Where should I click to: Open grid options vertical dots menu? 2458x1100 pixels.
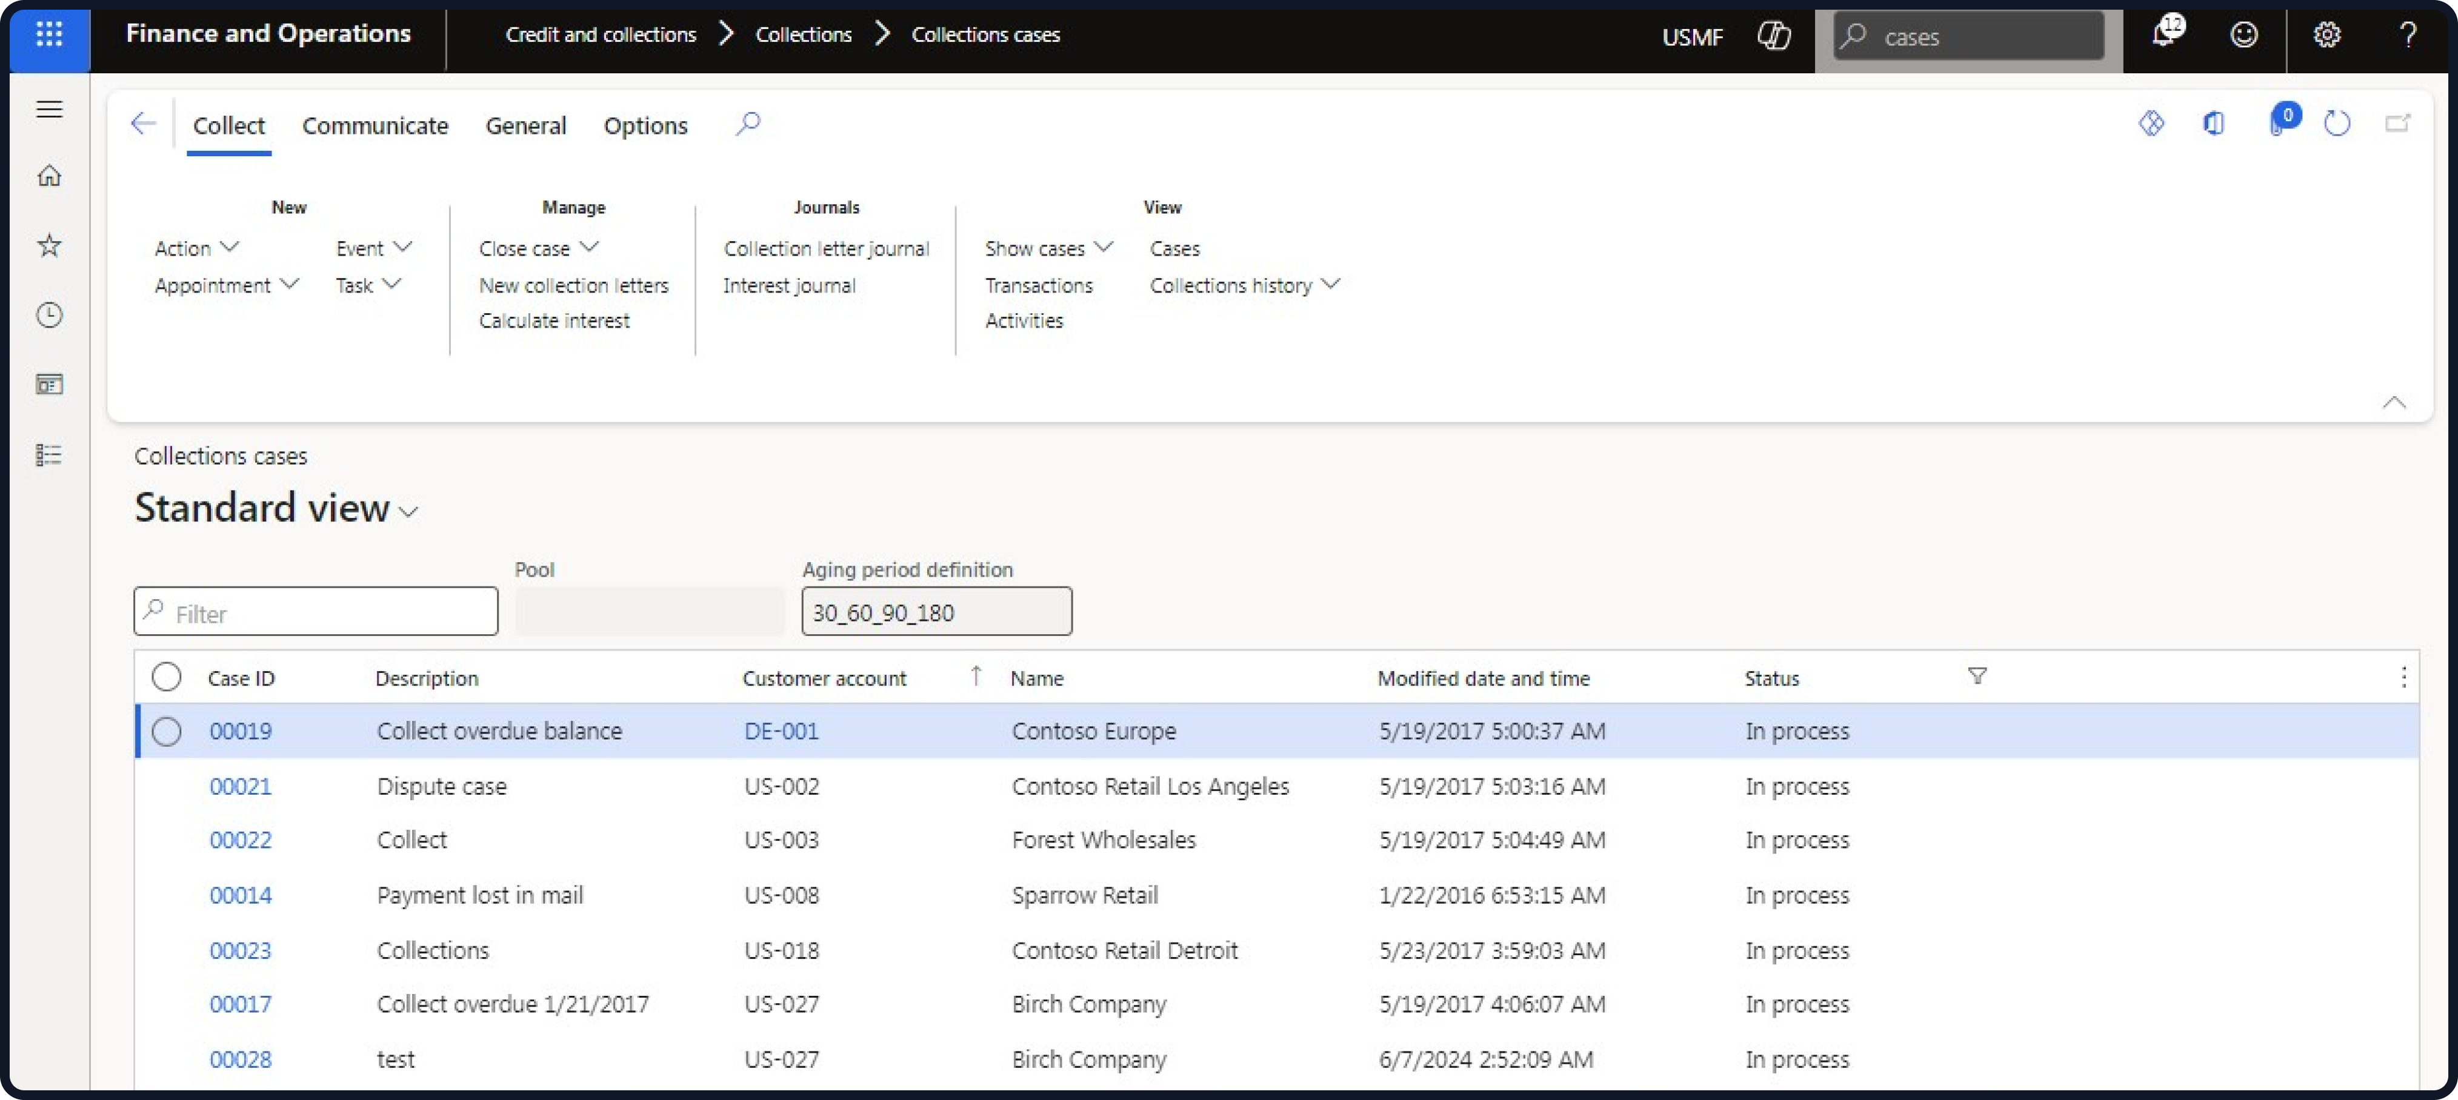click(x=2403, y=677)
